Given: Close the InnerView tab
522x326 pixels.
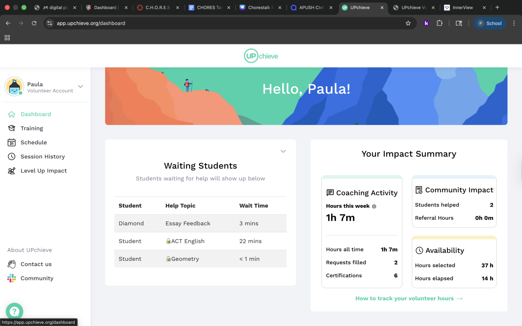Looking at the screenshot, I should tap(484, 7).
